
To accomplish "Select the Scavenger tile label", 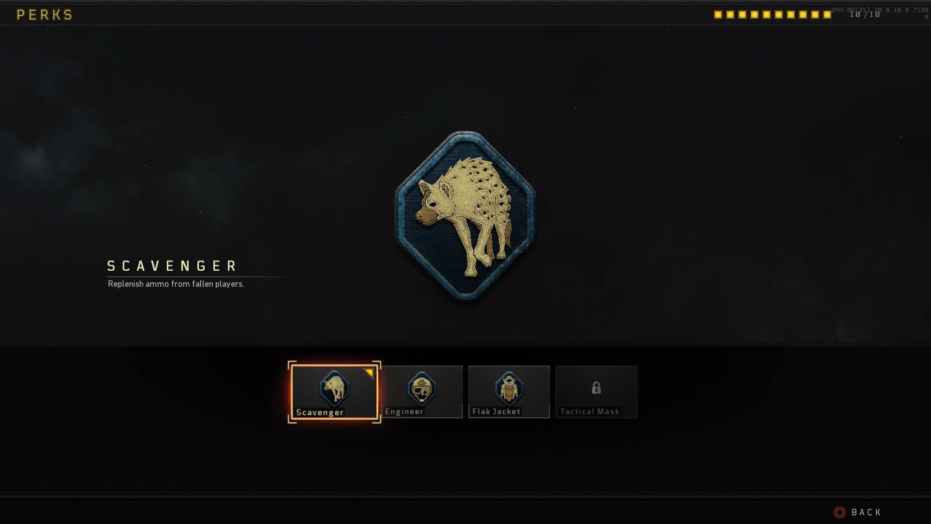I will pos(320,412).
